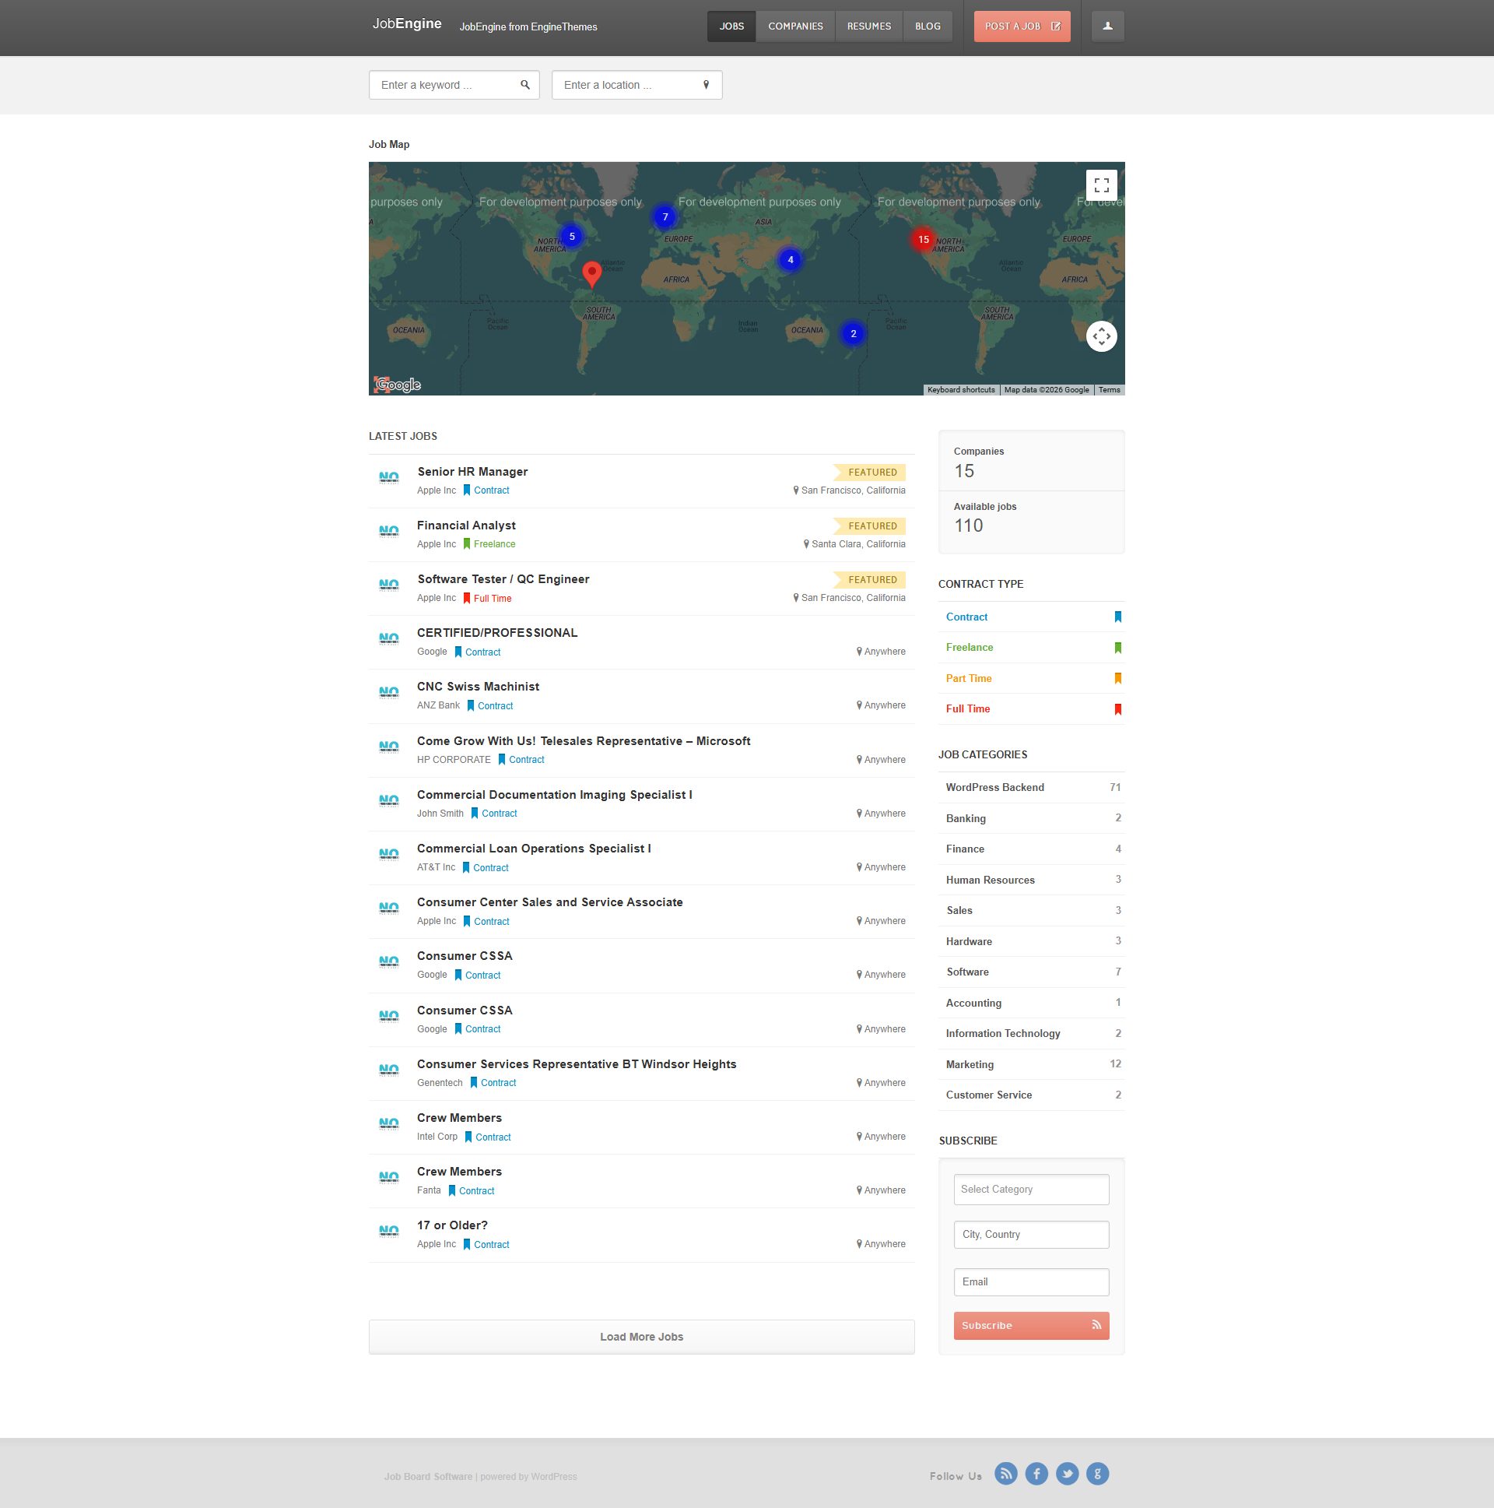Click the Load More Jobs button

tap(641, 1337)
